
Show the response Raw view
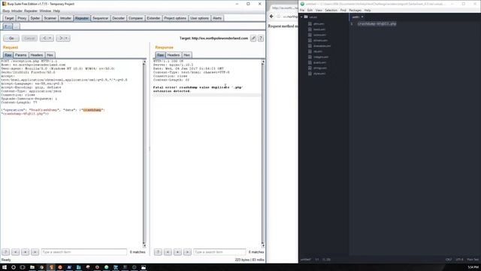click(x=160, y=55)
